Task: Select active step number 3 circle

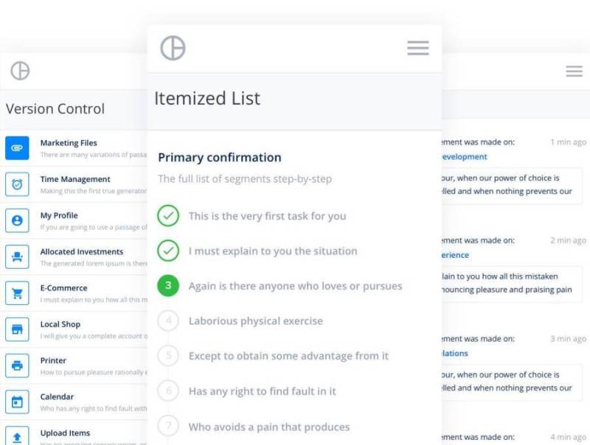Action: [x=168, y=286]
